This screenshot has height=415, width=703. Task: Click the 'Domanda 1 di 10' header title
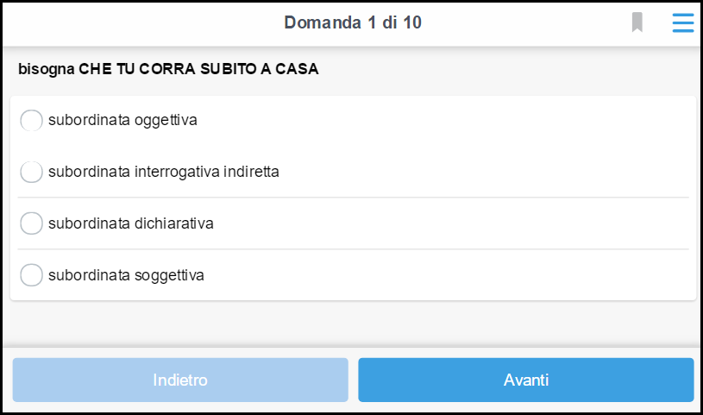point(353,22)
